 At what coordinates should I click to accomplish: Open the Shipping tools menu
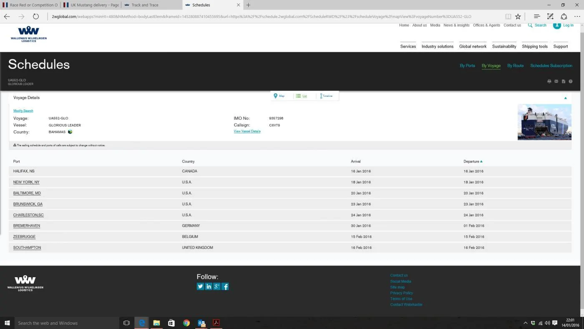click(535, 46)
